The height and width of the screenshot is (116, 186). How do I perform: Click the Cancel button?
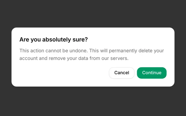121,73
